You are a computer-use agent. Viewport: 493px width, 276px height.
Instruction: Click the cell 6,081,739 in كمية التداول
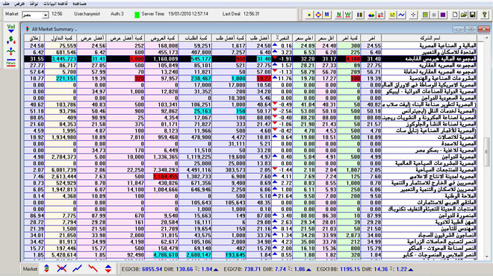(x=63, y=170)
